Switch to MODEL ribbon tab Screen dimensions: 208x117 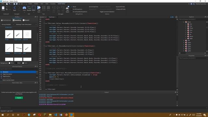pyautogui.click(x=36, y=4)
